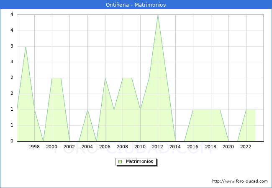Click the 2004 x-axis label
Viewport: 272px width, 188px height.
[87, 147]
